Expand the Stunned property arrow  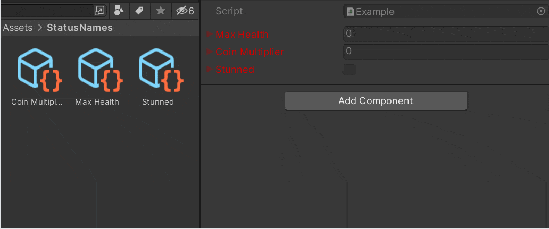210,69
